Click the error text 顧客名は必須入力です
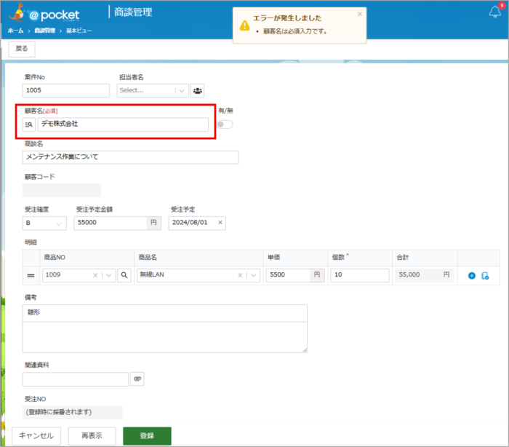 (x=294, y=31)
